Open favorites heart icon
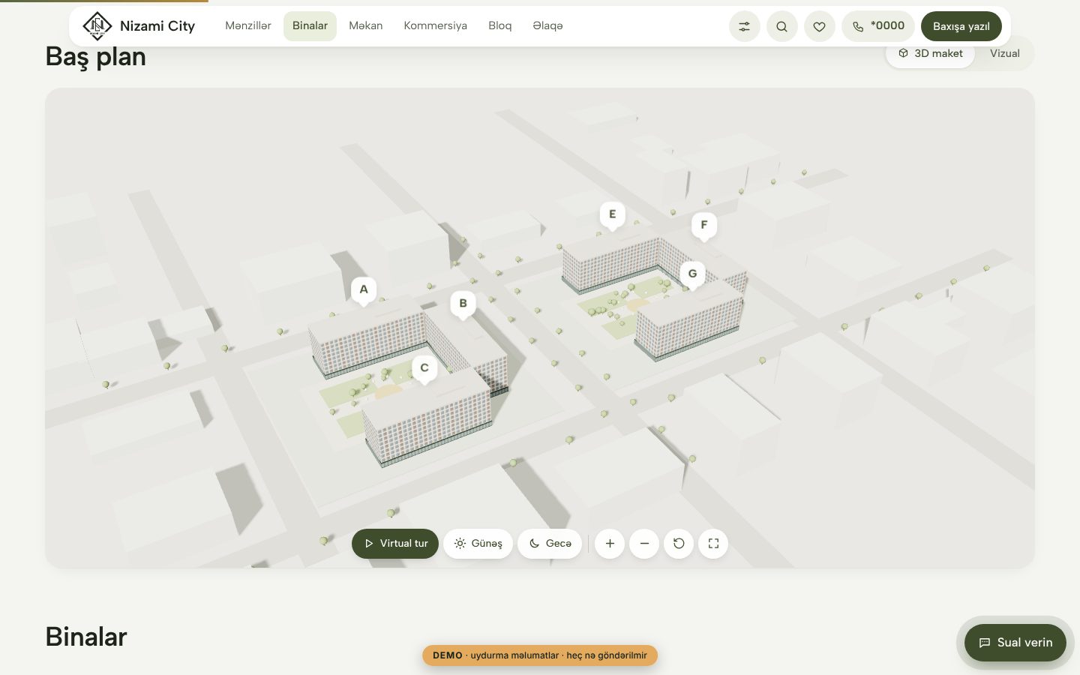The image size is (1080, 675). click(819, 26)
